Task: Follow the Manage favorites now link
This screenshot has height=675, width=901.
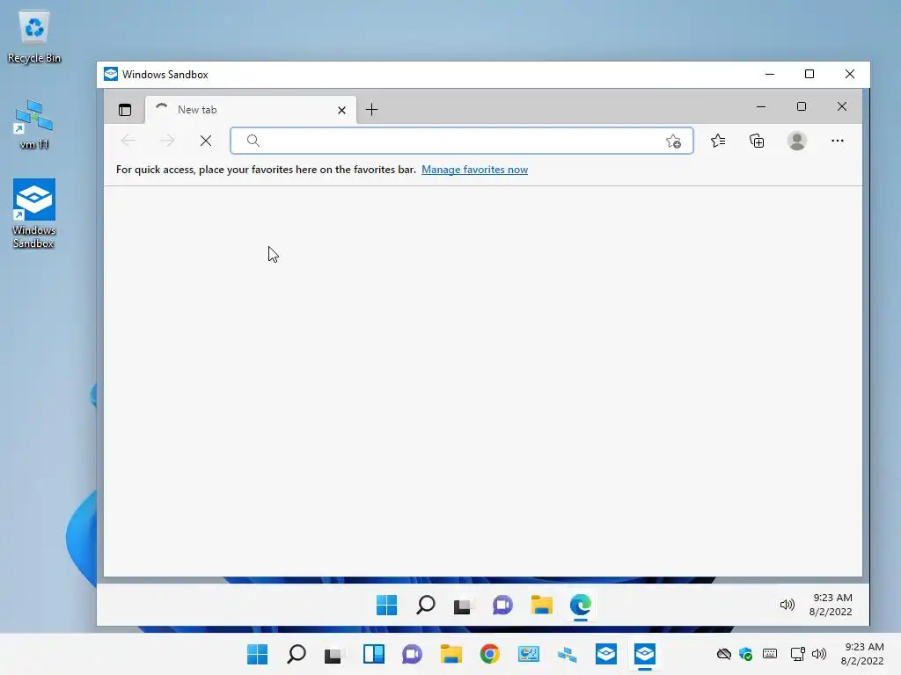Action: click(x=474, y=170)
